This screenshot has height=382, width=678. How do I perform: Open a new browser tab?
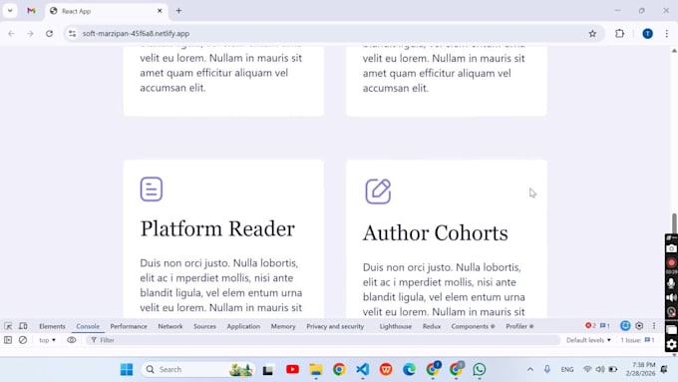178,11
